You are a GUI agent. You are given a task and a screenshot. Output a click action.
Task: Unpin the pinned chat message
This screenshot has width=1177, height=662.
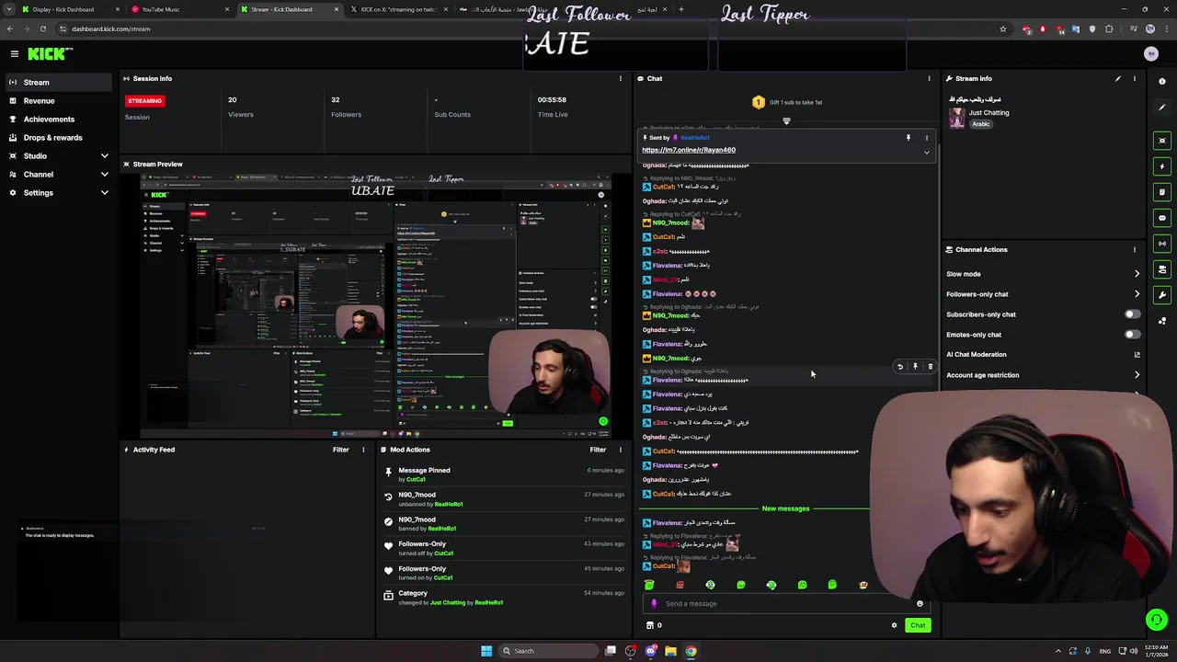point(908,138)
